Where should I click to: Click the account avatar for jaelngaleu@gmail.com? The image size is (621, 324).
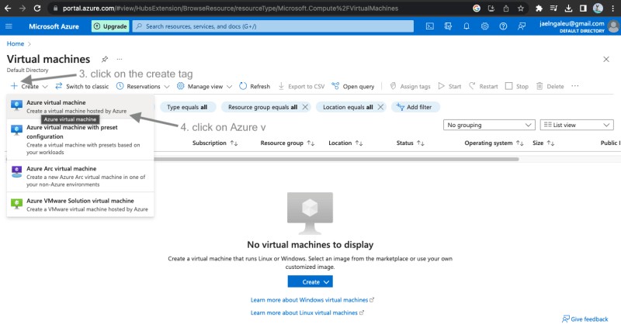coord(613,26)
